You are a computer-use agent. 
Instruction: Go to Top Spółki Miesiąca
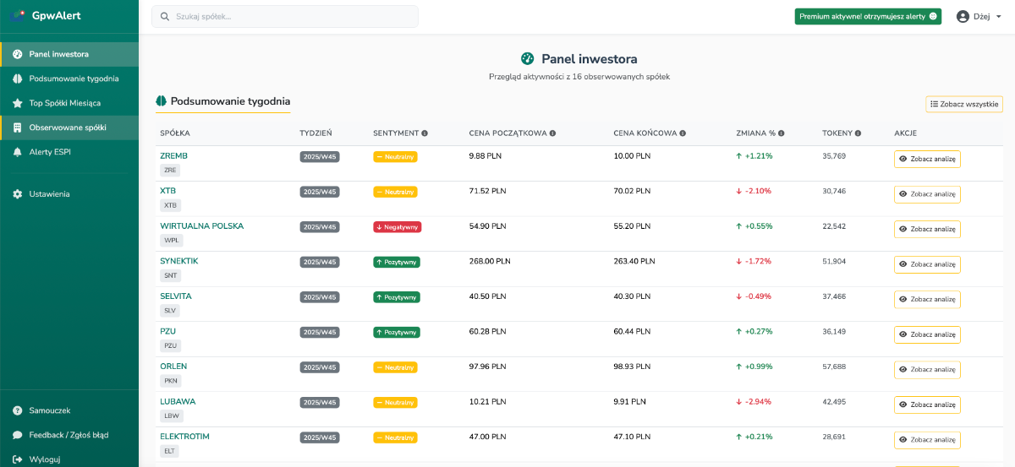click(64, 103)
